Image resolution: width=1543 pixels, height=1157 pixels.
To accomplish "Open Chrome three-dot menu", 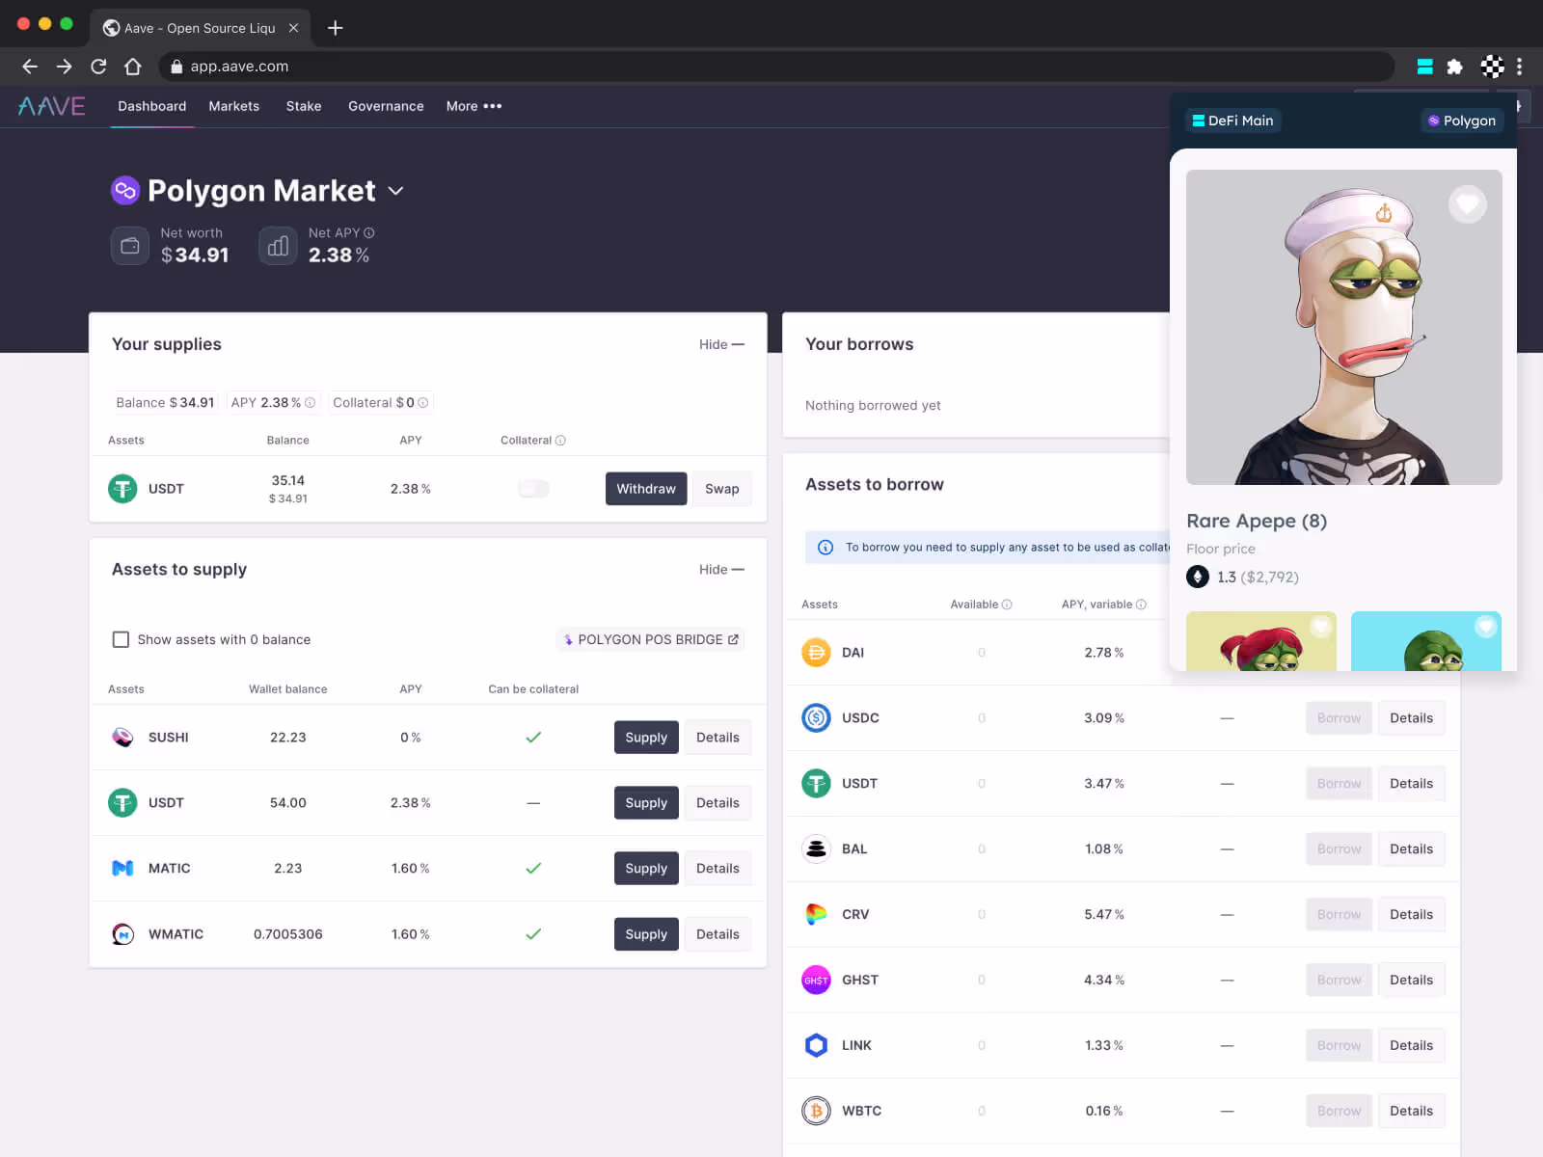I will click(x=1519, y=67).
